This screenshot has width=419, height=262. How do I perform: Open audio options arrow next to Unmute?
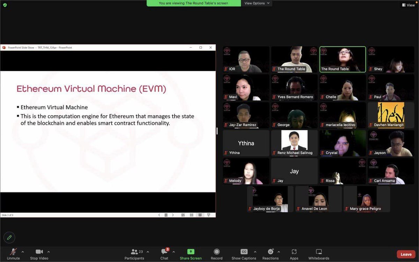point(23,252)
